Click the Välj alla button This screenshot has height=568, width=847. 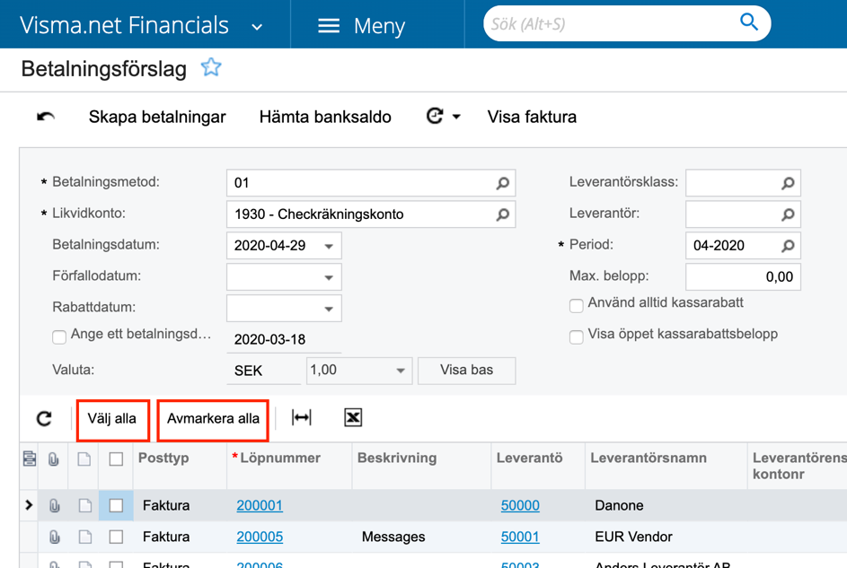click(112, 418)
